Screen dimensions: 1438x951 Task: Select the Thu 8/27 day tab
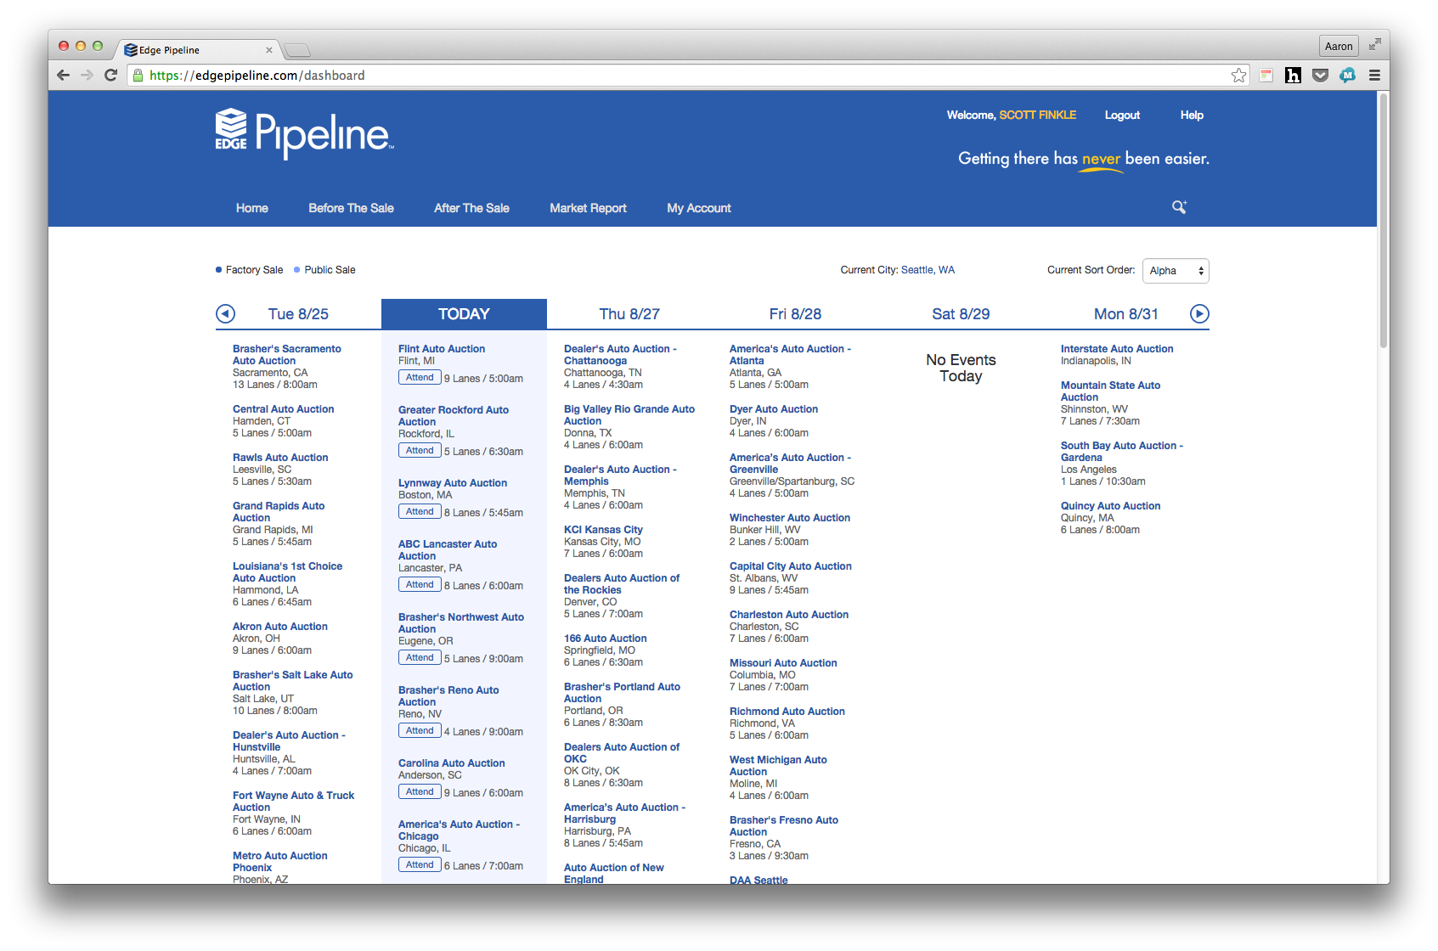point(629,314)
